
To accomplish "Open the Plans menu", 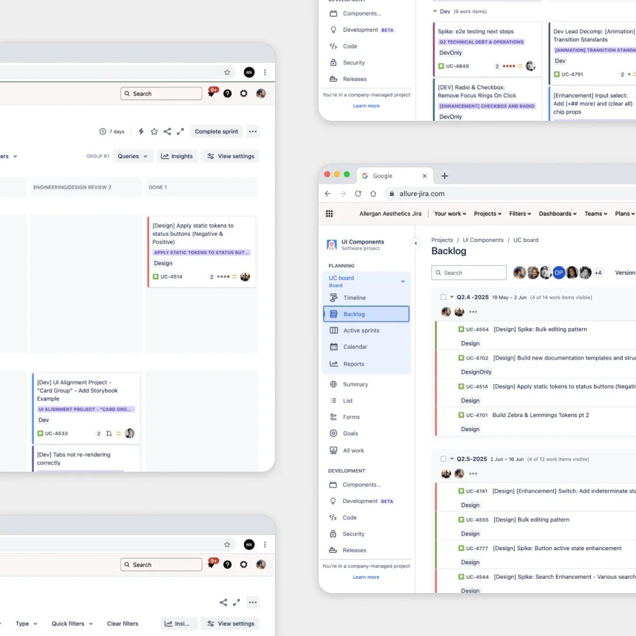I will coord(625,214).
